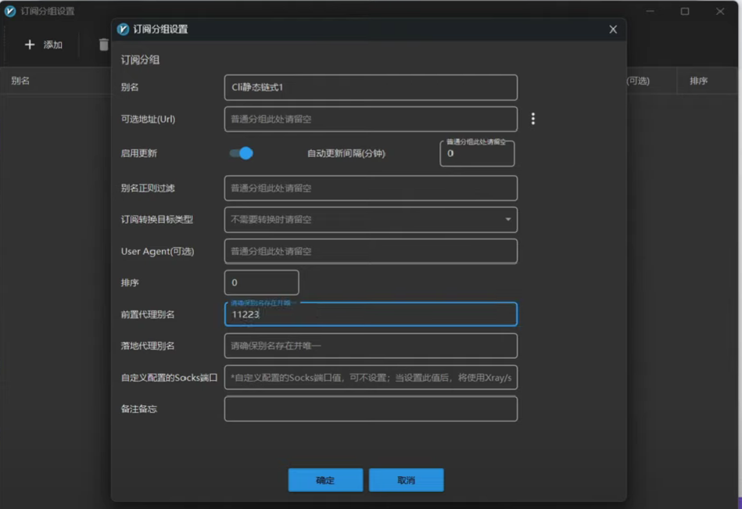Click the trash delete icon in toolbar
742x509 pixels.
(x=103, y=45)
